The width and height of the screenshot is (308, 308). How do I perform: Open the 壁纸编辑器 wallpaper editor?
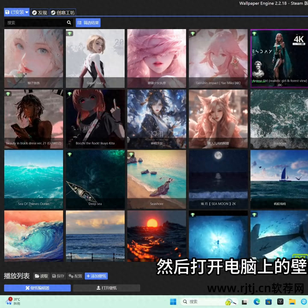click(37, 288)
